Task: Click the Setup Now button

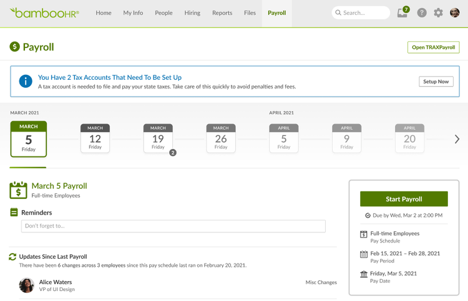Action: [x=436, y=82]
